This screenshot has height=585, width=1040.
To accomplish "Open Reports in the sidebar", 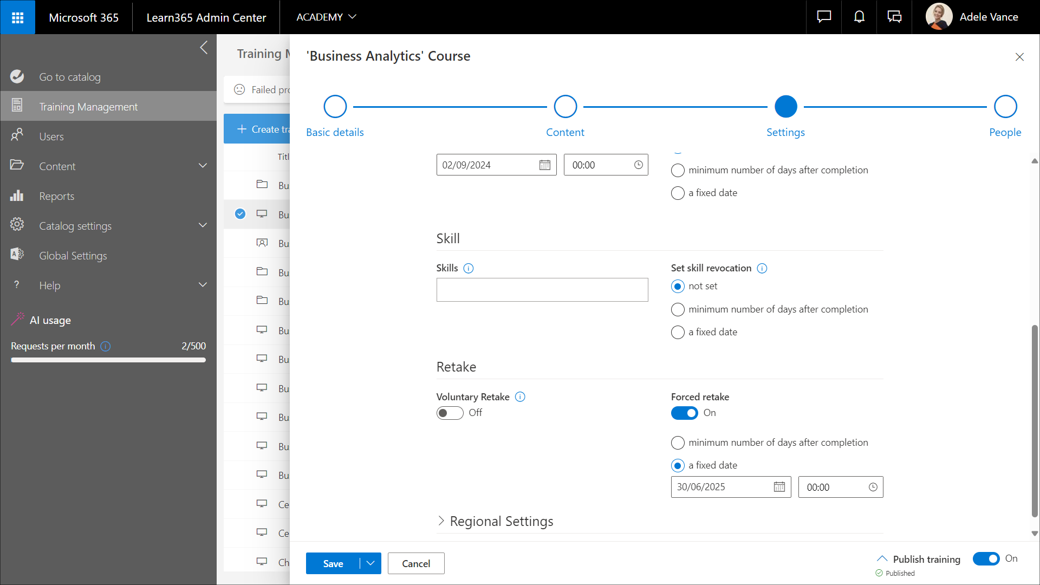I will tap(56, 196).
